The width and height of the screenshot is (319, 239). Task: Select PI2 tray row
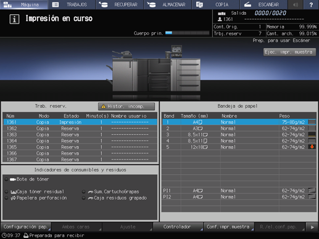239,196
